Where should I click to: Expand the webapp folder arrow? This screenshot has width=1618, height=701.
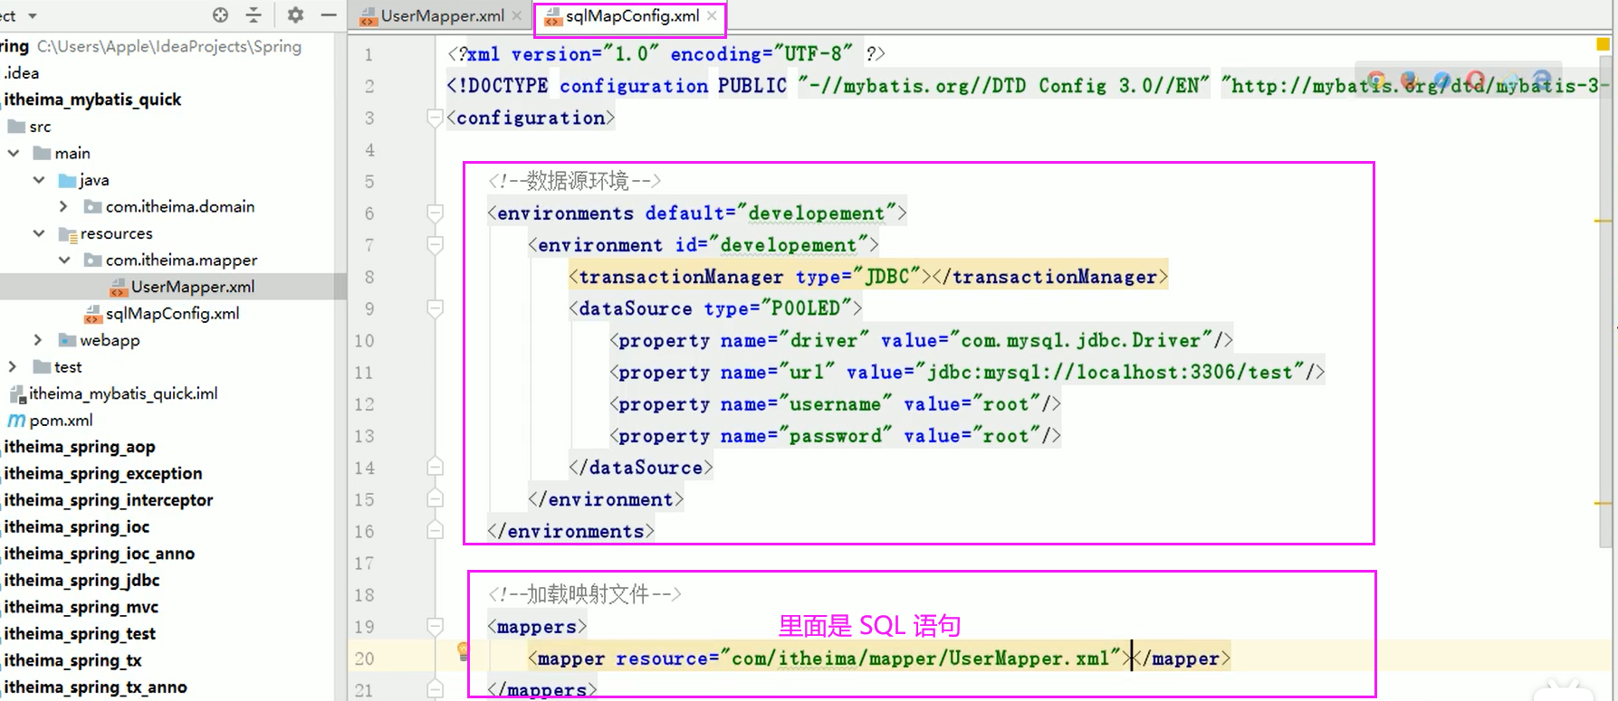pyautogui.click(x=38, y=340)
